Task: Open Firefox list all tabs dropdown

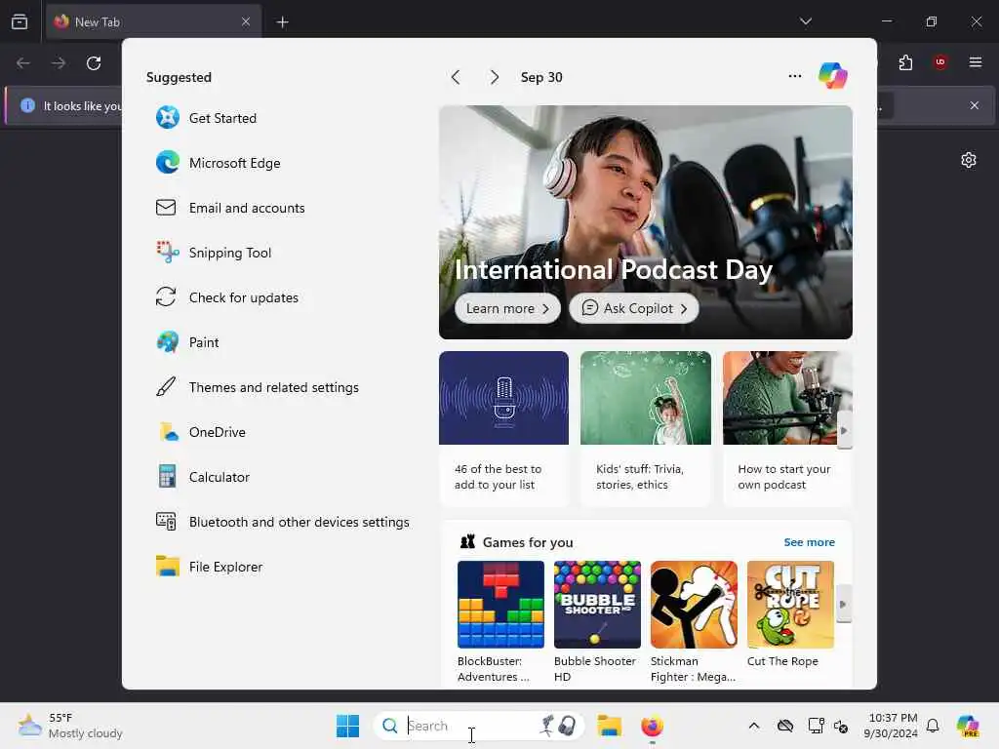Action: 806,21
